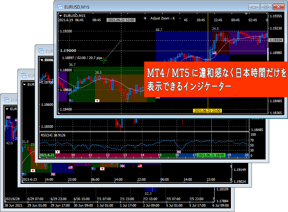Click the green crosshair cursor marker on chart
288x212 pixels.
(x=104, y=60)
